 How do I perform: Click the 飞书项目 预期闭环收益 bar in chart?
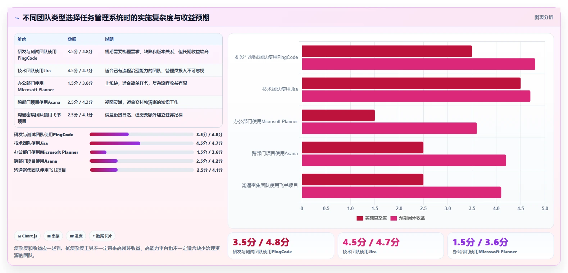[401, 192]
